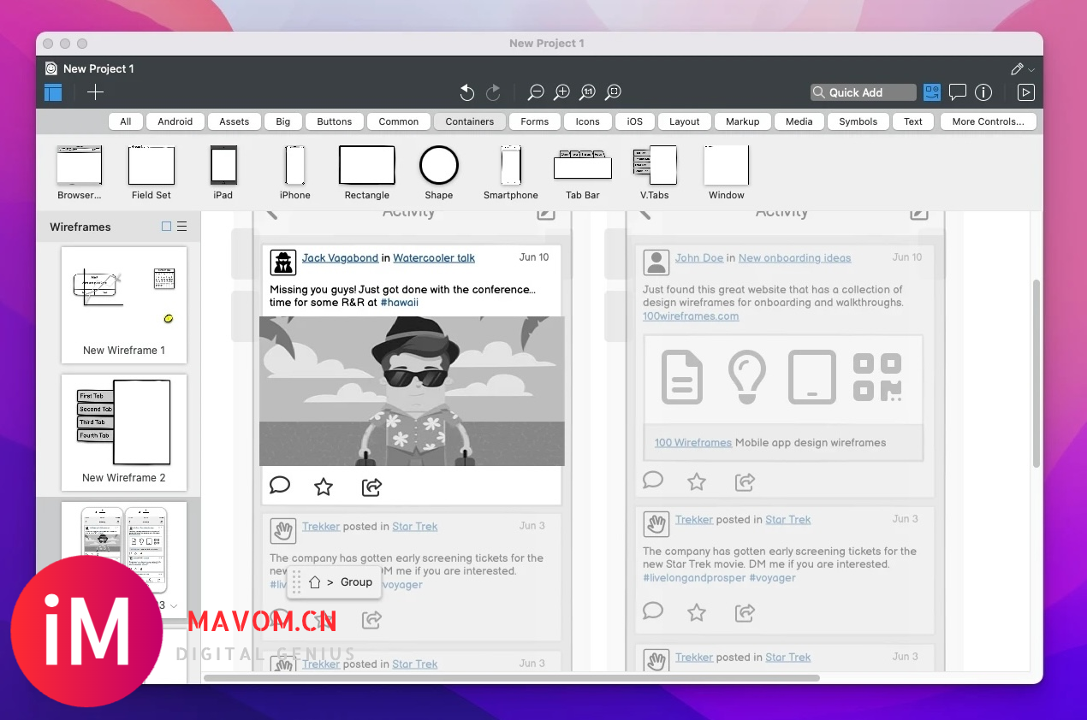Pick the Smartphone control

[x=511, y=173]
